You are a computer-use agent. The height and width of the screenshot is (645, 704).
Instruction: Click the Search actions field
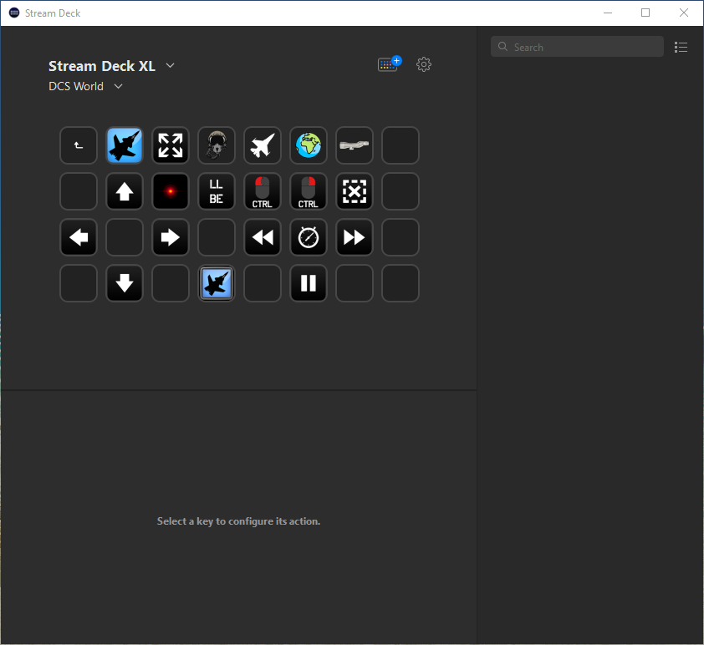point(577,47)
